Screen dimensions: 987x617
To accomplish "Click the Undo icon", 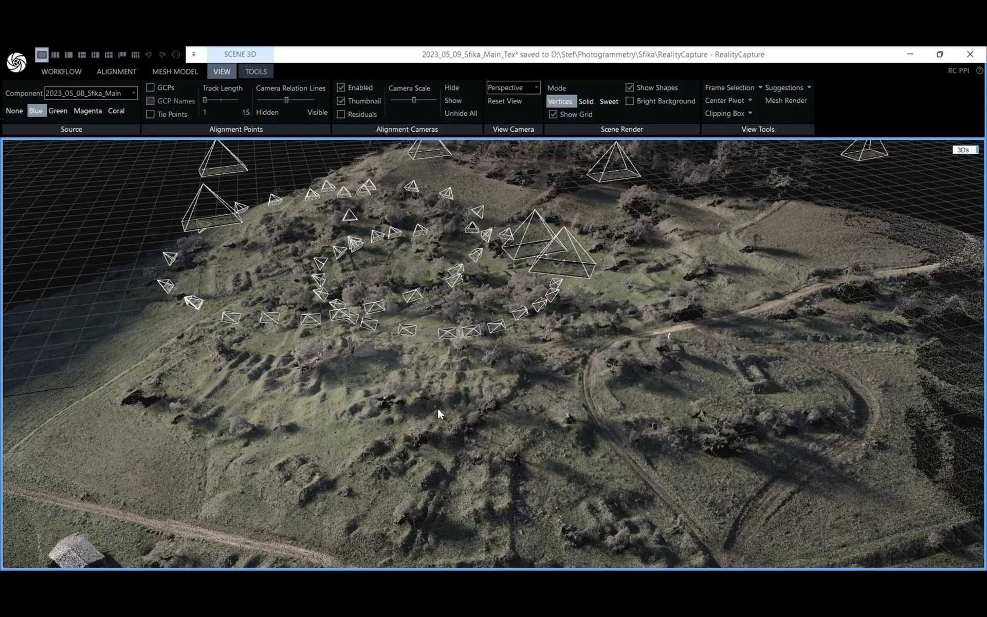I will pyautogui.click(x=149, y=55).
